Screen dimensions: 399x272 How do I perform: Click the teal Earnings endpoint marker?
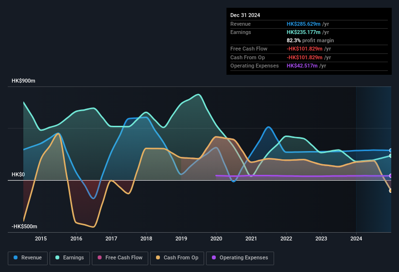point(391,155)
